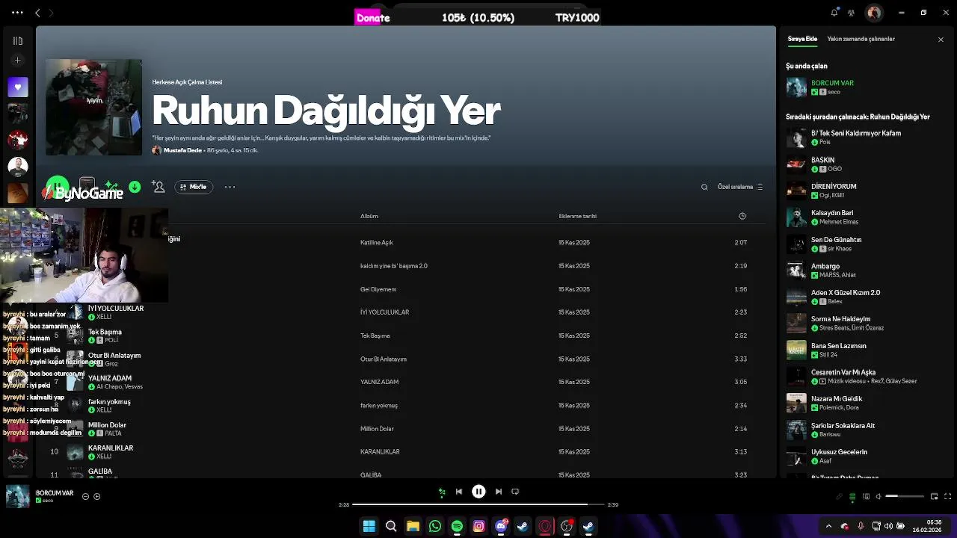Download the playlist with green arrow

click(x=135, y=187)
